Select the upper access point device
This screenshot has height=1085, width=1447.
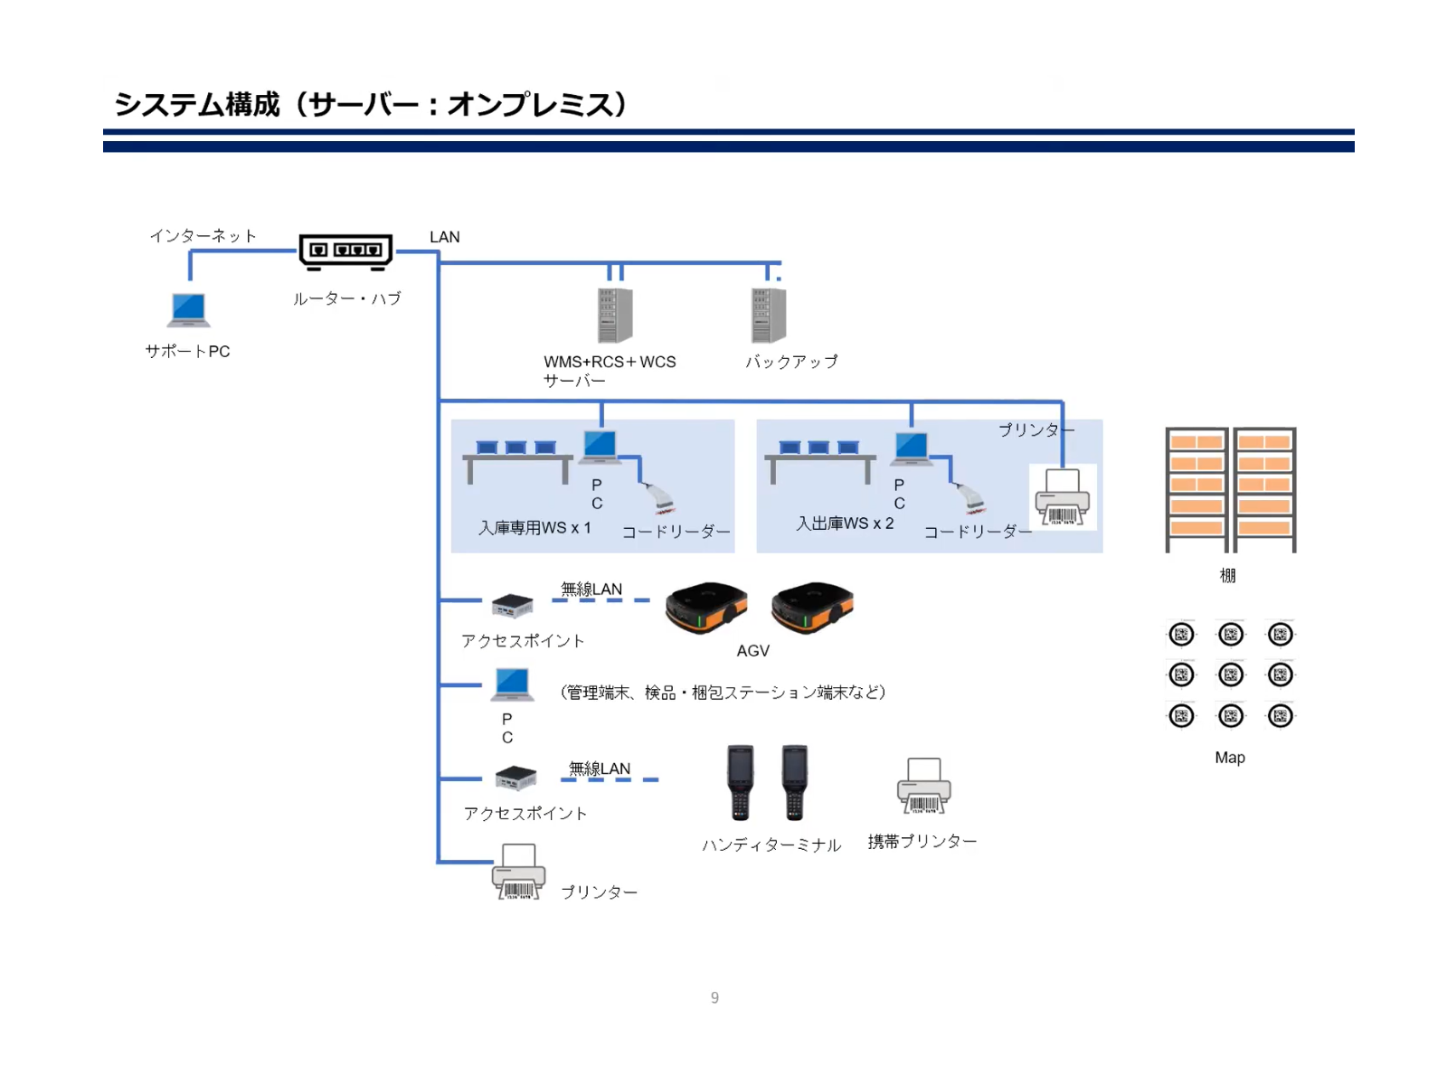pyautogui.click(x=512, y=605)
